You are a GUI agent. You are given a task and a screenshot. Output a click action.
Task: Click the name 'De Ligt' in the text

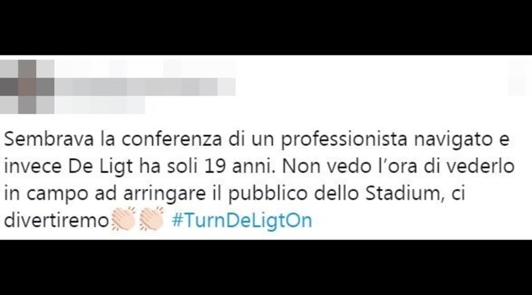coord(101,167)
